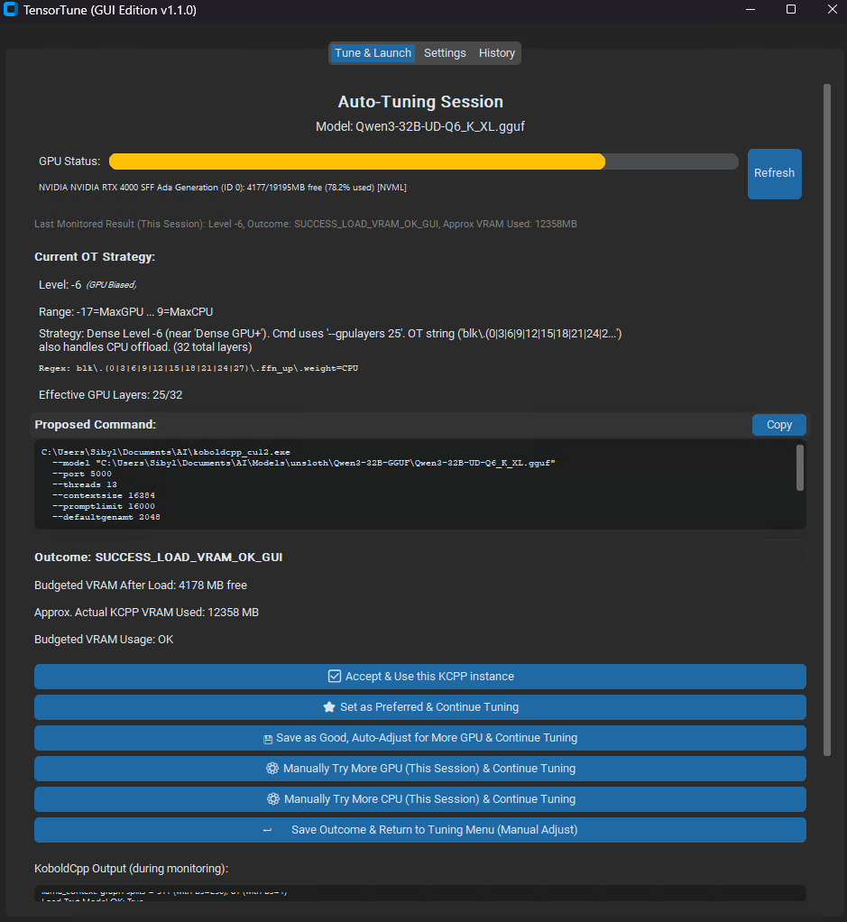
Task: Click the Auto-Tuning Session heading
Action: click(x=420, y=102)
